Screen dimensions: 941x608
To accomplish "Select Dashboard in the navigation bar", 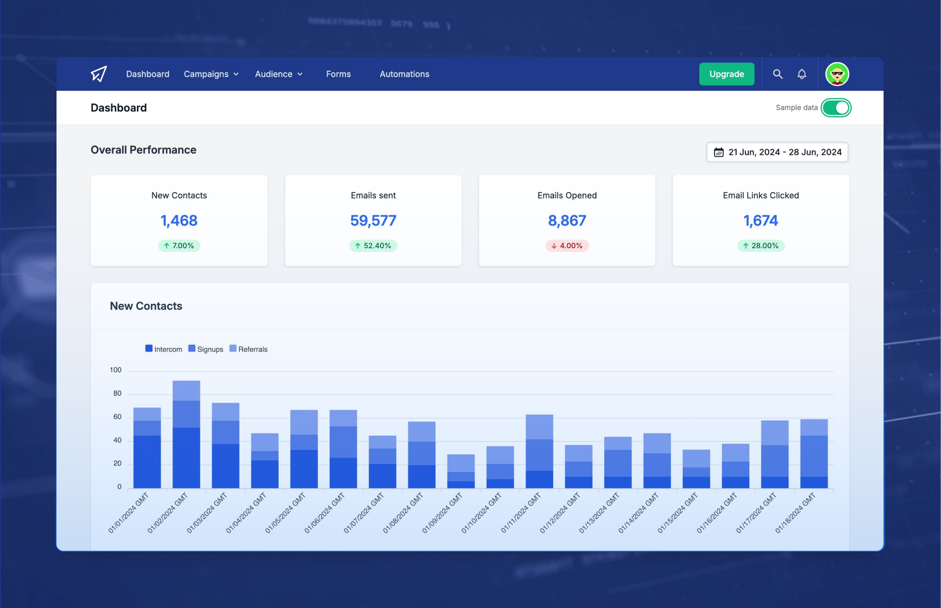I will [147, 74].
